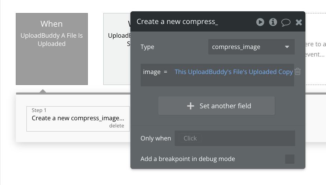Select the second partially hidden event box
This screenshot has width=326, height=185.
point(117,49)
